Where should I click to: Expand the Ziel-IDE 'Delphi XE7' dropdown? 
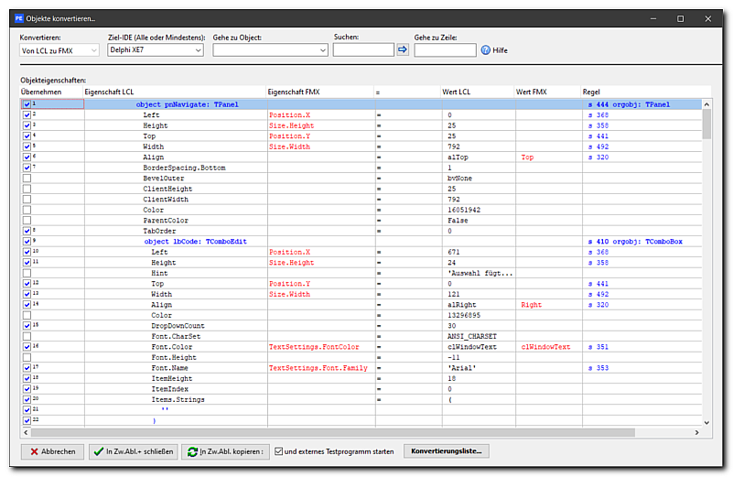click(x=155, y=50)
